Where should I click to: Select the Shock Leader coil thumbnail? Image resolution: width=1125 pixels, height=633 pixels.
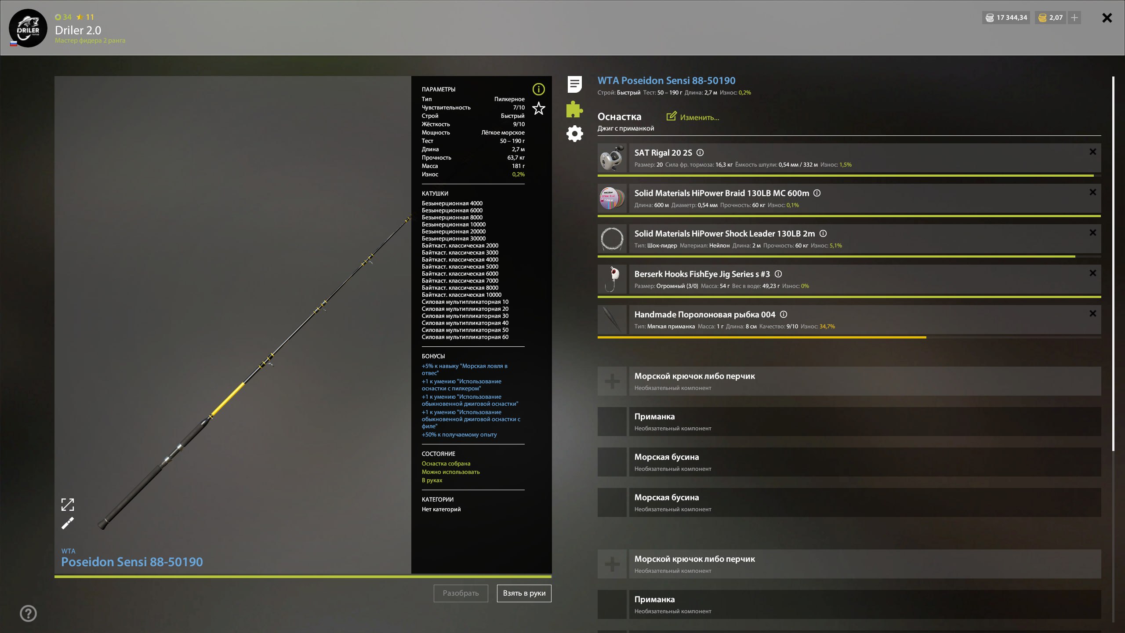(612, 239)
